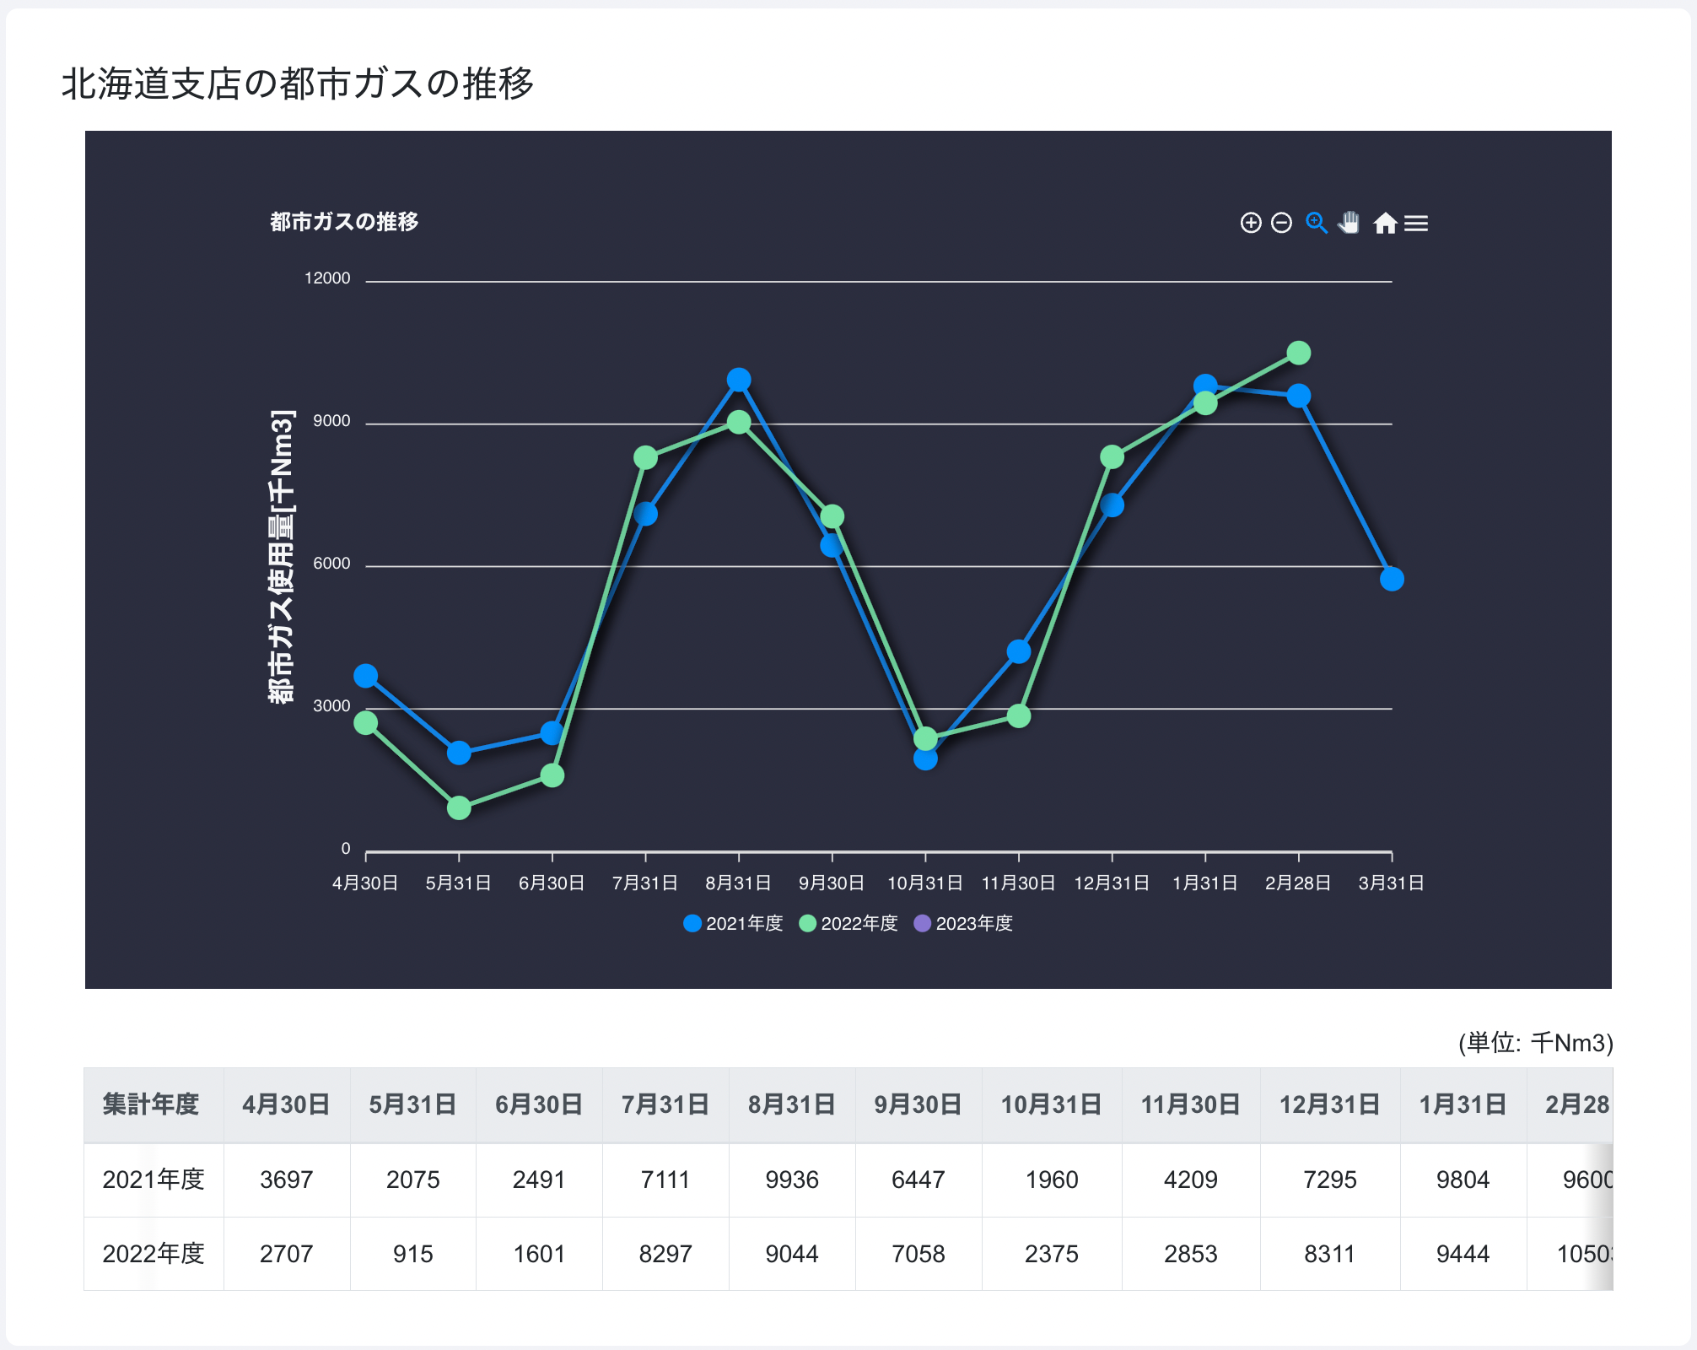The height and width of the screenshot is (1350, 1697).
Task: Select the magnifier selection zoom tool
Action: point(1316,223)
